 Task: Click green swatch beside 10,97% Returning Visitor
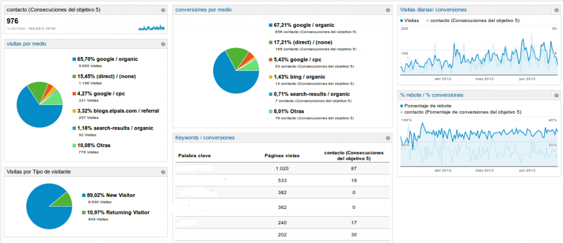click(84, 213)
